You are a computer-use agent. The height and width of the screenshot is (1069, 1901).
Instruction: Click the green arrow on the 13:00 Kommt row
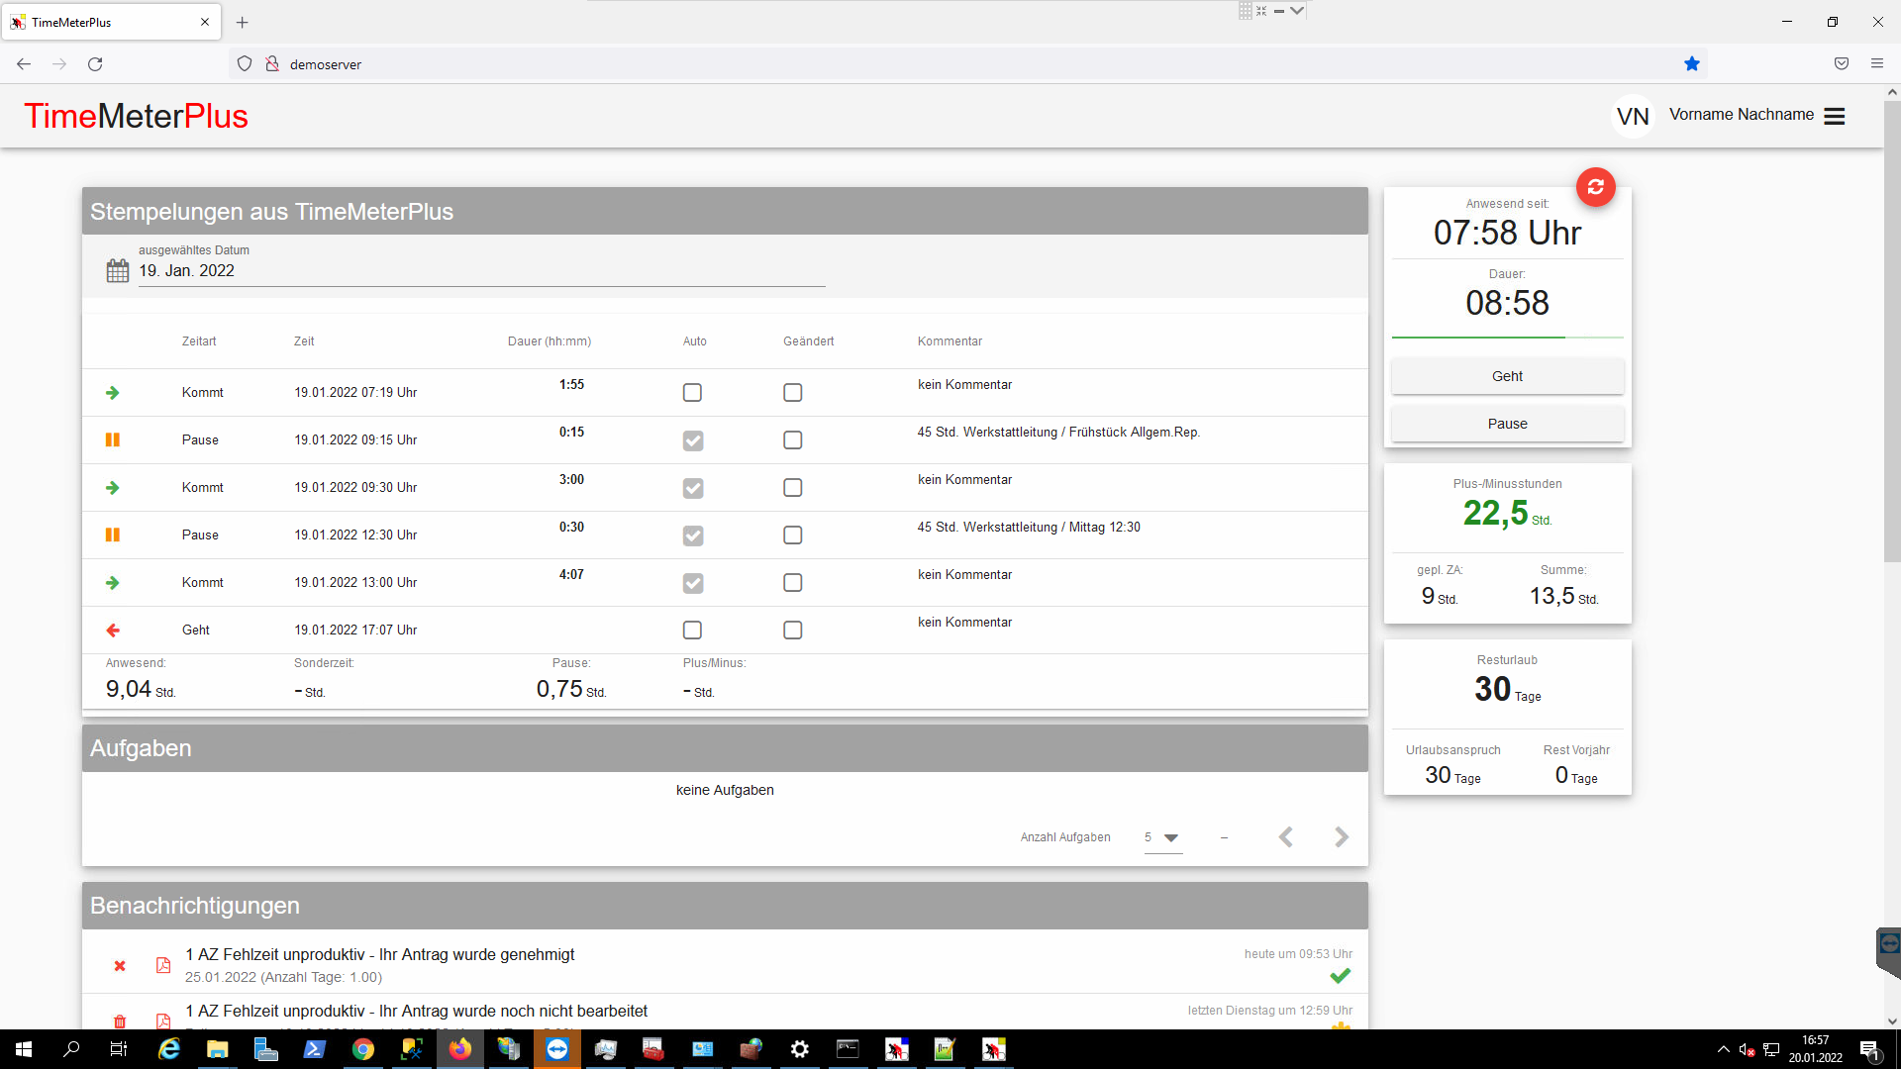(113, 582)
